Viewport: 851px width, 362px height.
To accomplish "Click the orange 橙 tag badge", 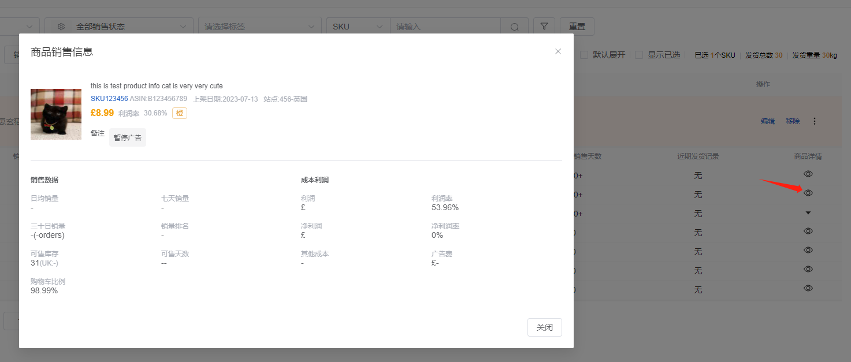I will [180, 113].
